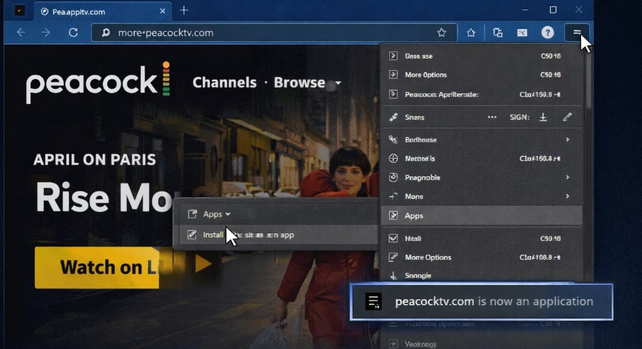Click Snans icon in menu
642x349 pixels.
click(x=393, y=117)
